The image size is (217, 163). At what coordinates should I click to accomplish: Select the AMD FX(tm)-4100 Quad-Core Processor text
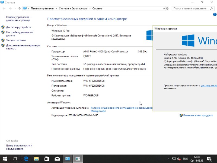pos(106,52)
